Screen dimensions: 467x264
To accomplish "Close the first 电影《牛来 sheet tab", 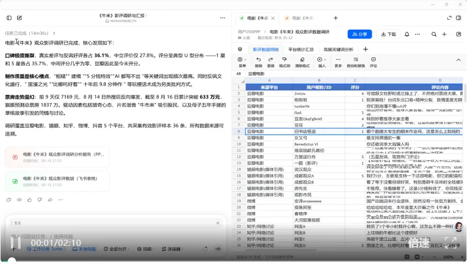I will [x=273, y=18].
